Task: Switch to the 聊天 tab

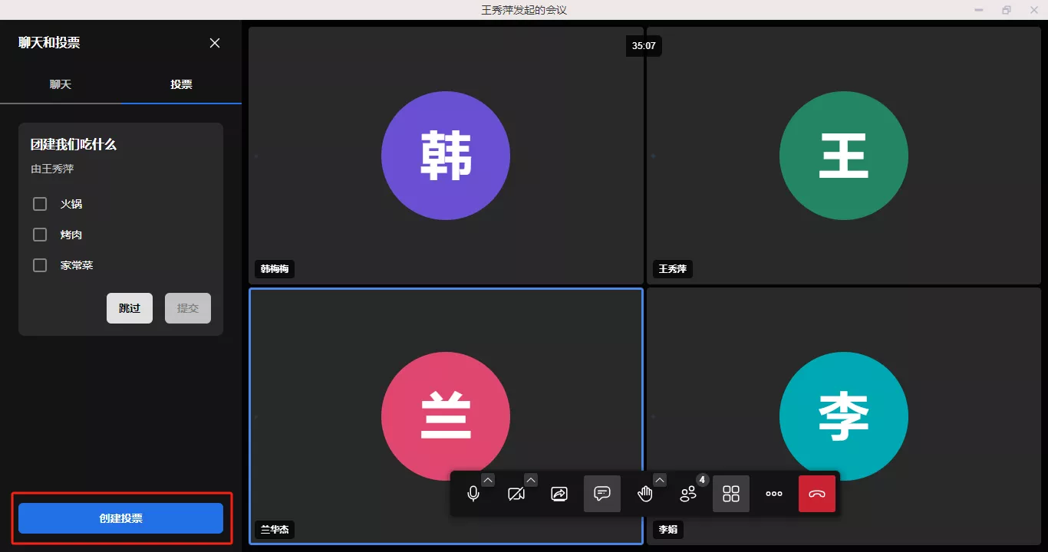Action: point(61,84)
